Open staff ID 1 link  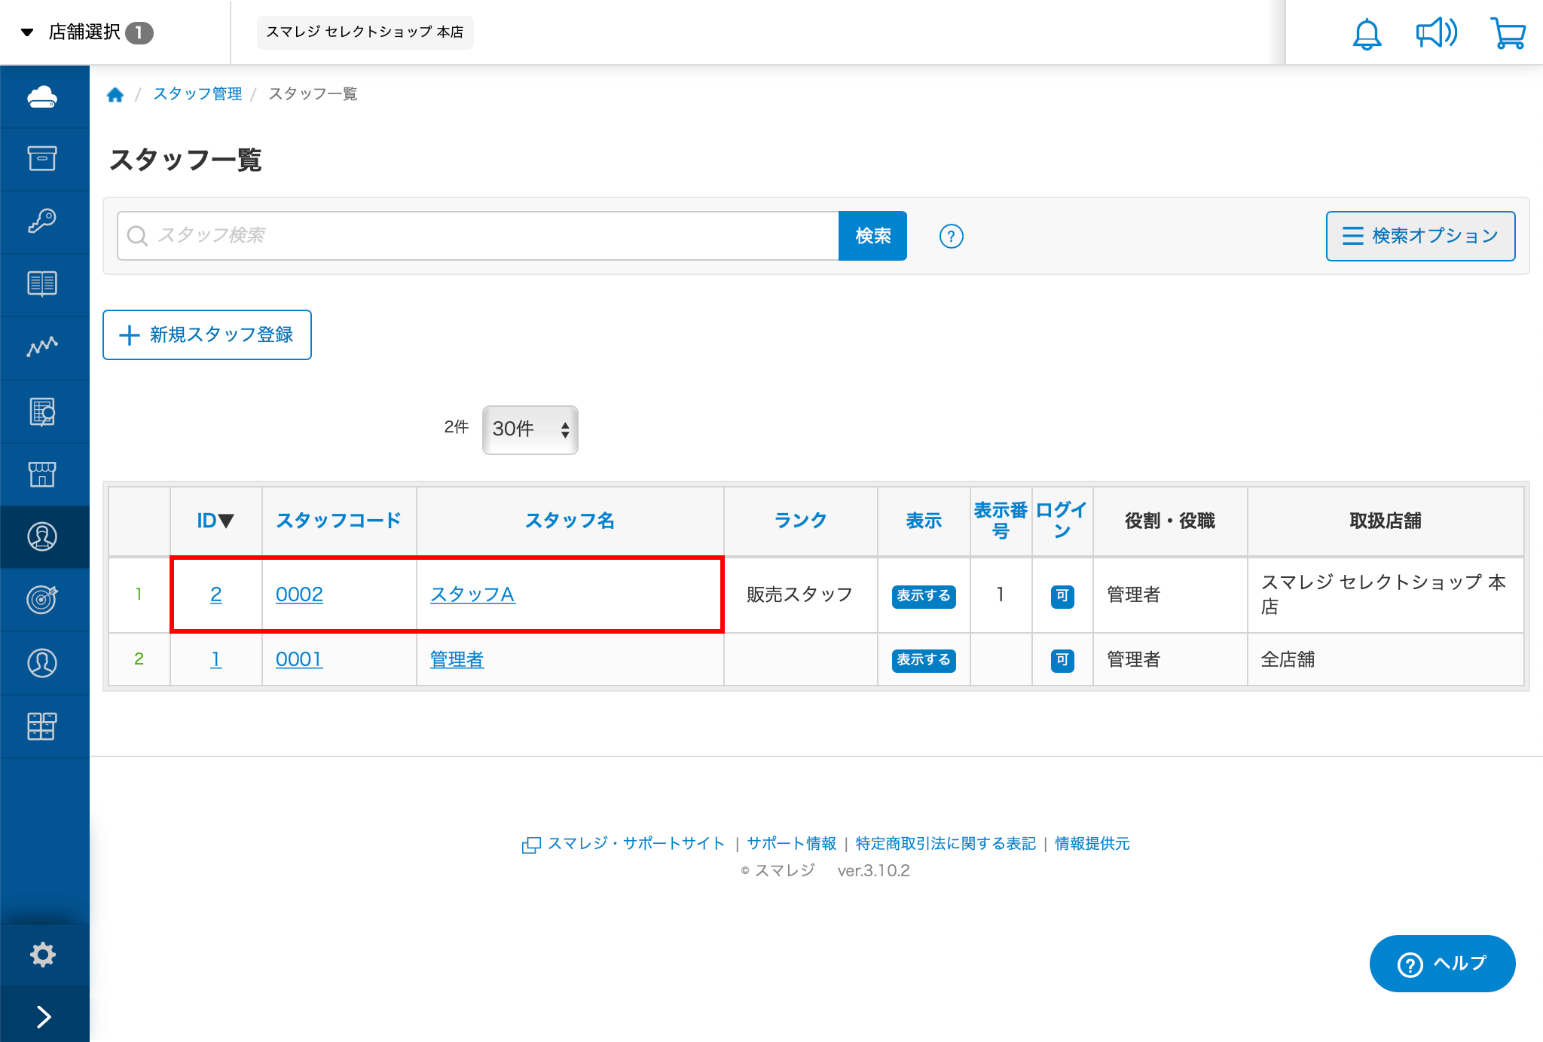coord(215,659)
